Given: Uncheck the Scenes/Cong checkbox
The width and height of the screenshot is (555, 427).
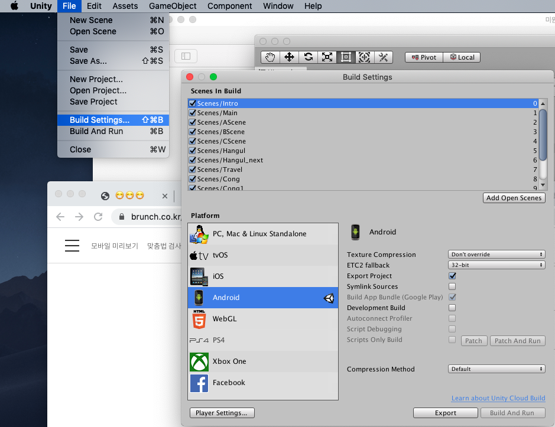Looking at the screenshot, I should pos(193,179).
